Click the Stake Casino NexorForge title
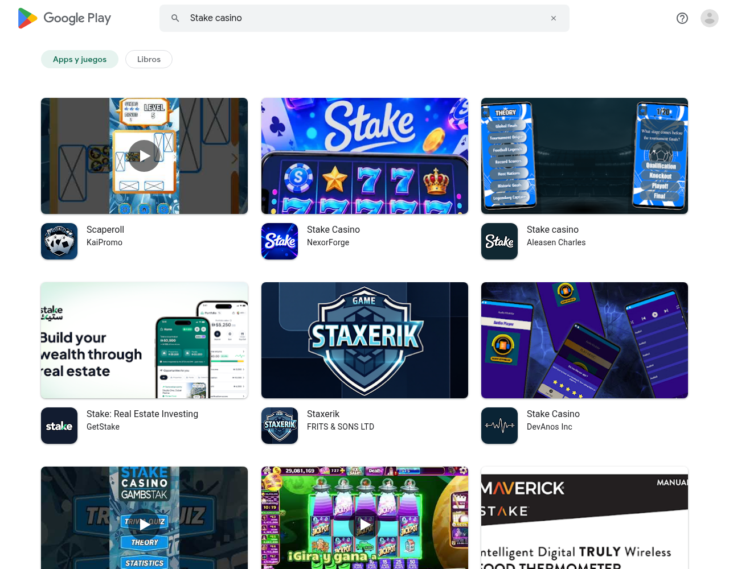 [333, 229]
